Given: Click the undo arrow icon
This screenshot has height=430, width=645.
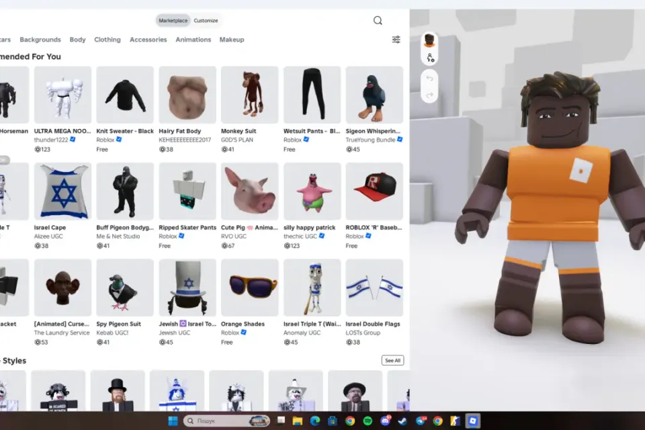Looking at the screenshot, I should point(429,78).
